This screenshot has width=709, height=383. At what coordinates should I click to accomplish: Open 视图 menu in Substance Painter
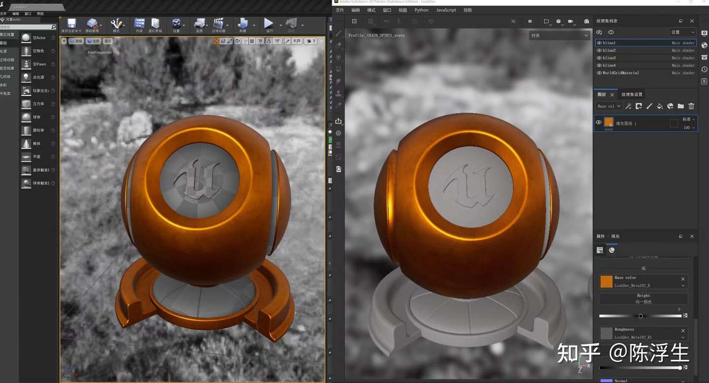pyautogui.click(x=403, y=10)
